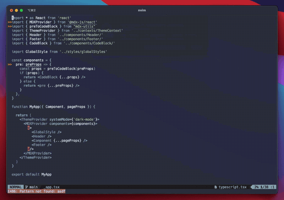Click the diagnostic sign beside pre: preProps line
The width and height of the screenshot is (284, 200).
tap(10, 64)
